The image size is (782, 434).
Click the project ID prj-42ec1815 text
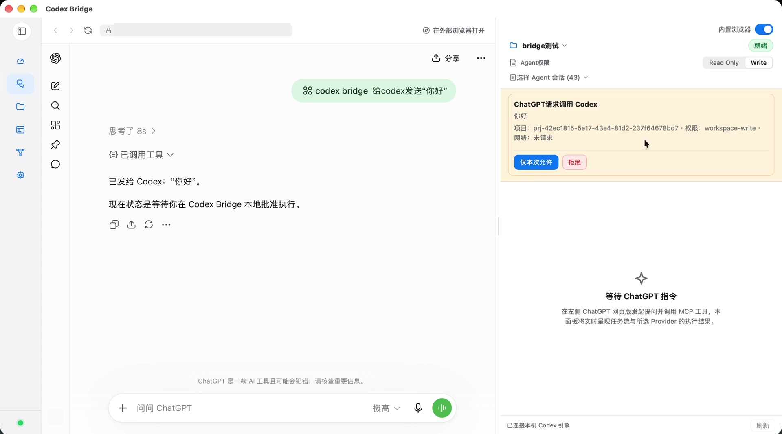[x=606, y=128]
